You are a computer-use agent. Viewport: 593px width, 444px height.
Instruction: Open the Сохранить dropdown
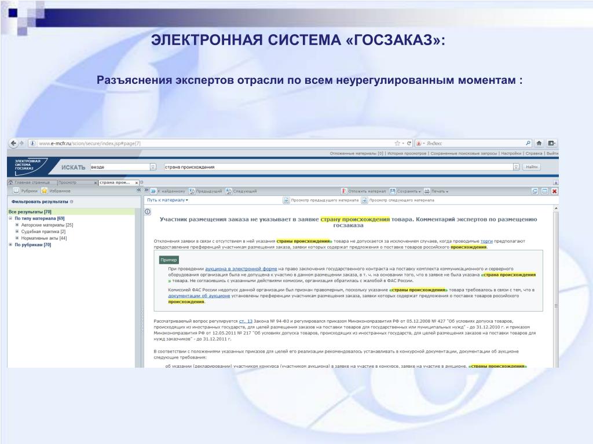coord(405,191)
